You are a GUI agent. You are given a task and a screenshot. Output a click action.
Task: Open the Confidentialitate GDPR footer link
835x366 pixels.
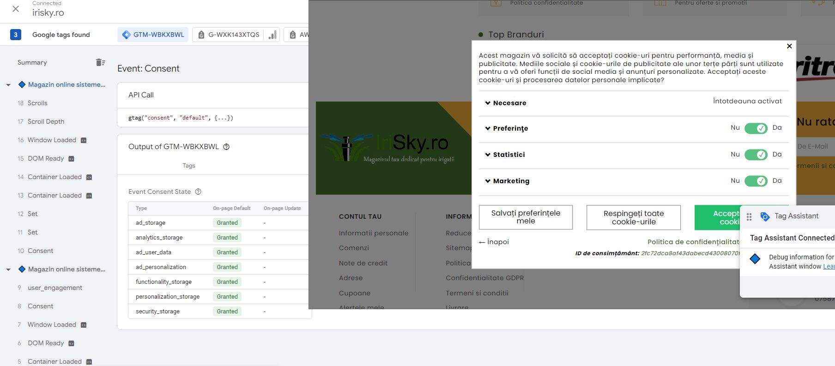pyautogui.click(x=485, y=278)
